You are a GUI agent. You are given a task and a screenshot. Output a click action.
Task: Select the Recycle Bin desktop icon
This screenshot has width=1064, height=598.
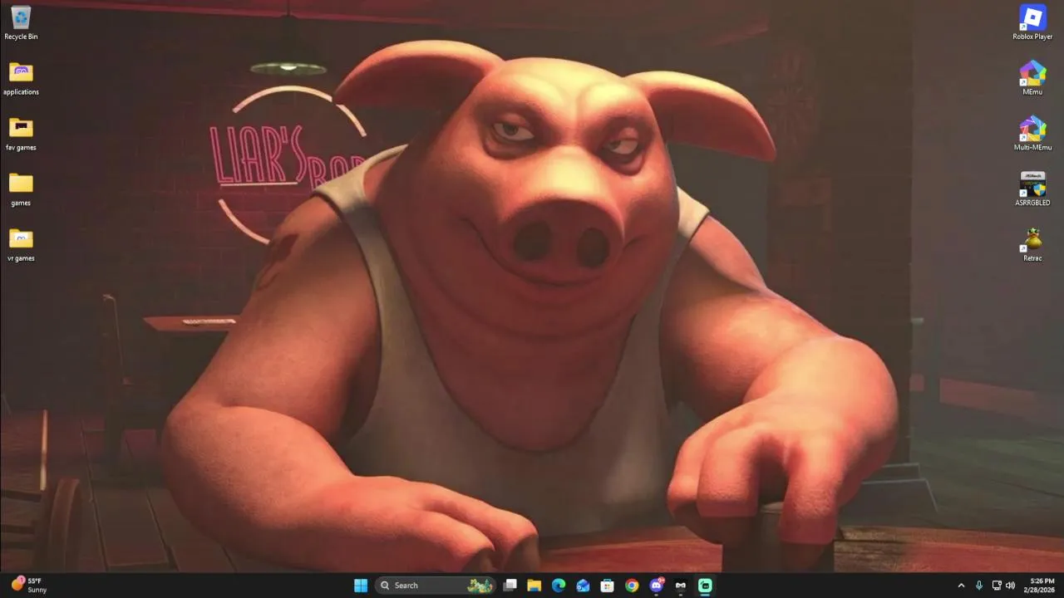[x=21, y=22]
